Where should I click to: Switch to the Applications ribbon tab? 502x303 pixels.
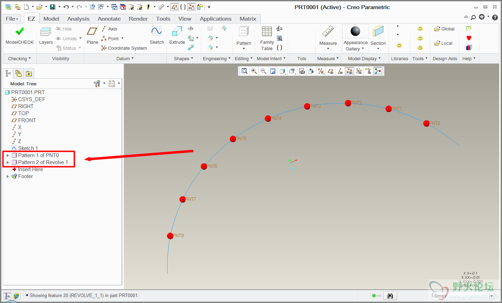[x=215, y=19]
